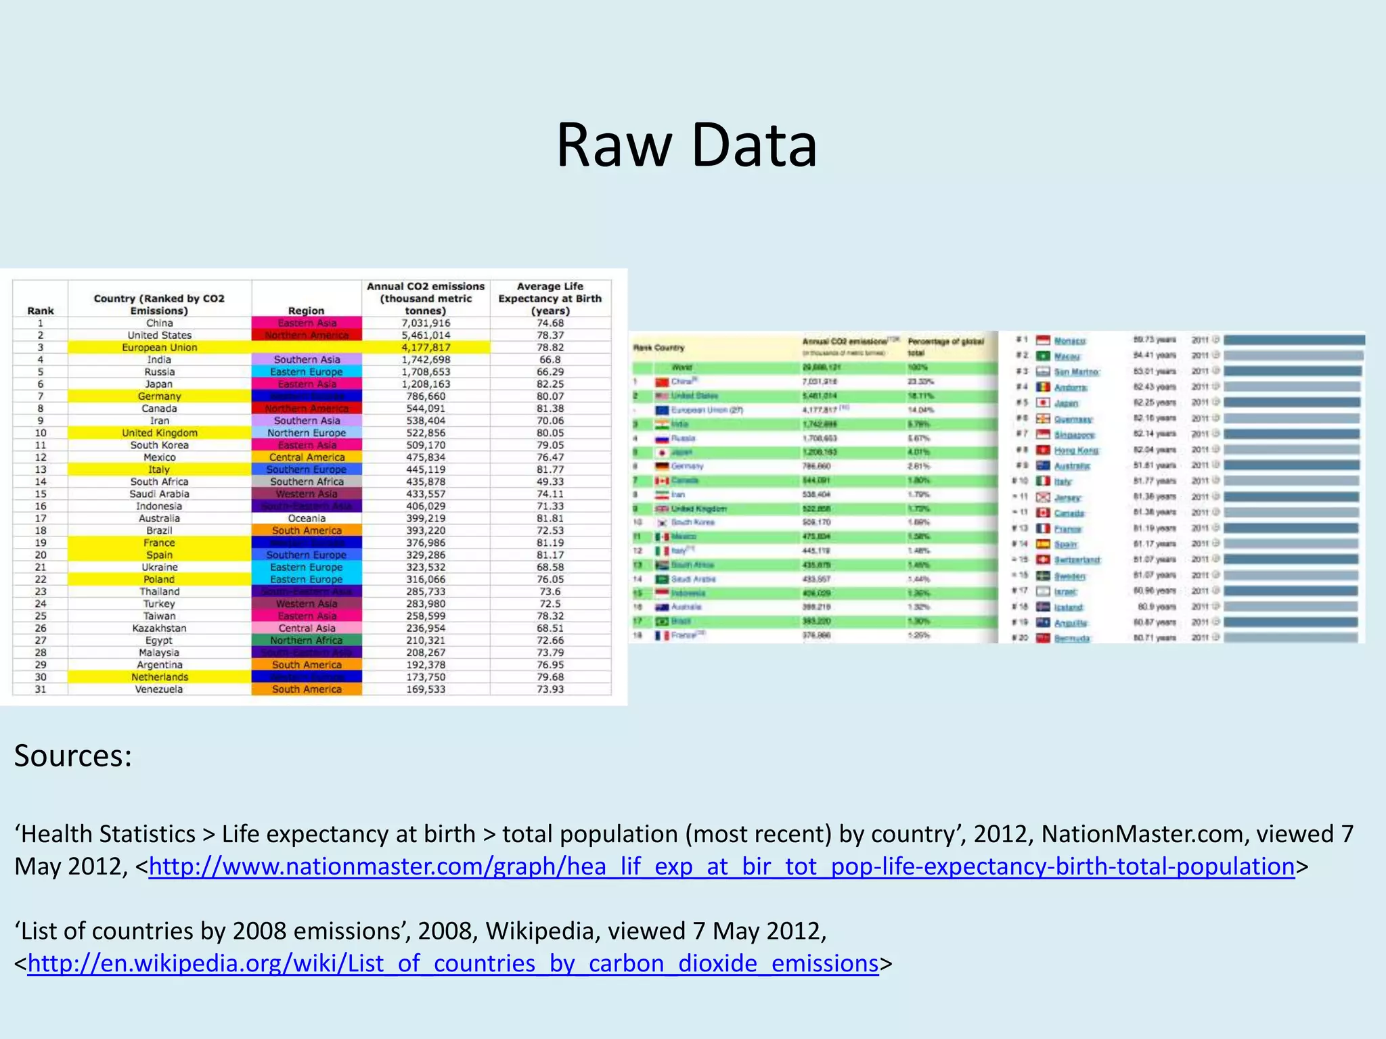Image resolution: width=1386 pixels, height=1039 pixels.
Task: Click the Bermuda country link
Action: pyautogui.click(x=1071, y=639)
